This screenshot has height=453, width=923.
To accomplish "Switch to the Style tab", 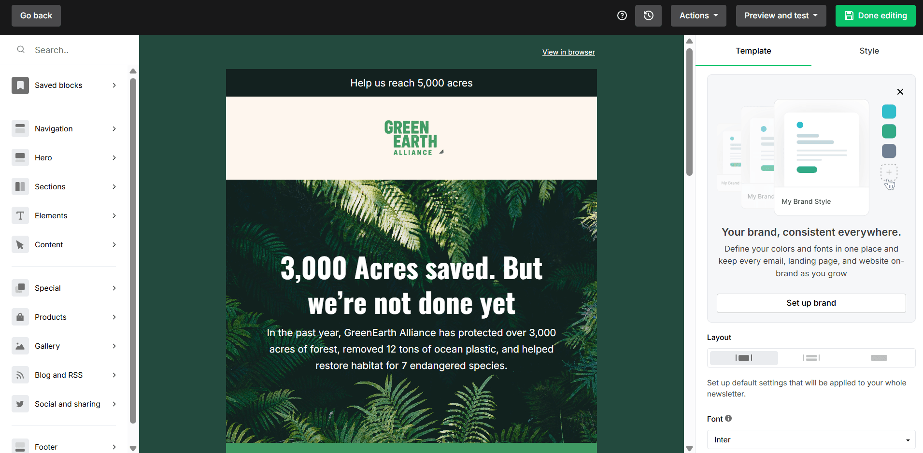I will click(x=869, y=51).
